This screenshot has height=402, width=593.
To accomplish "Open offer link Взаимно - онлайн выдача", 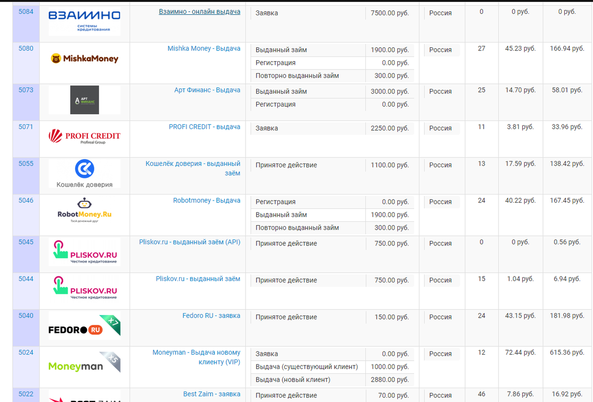I will tap(200, 11).
